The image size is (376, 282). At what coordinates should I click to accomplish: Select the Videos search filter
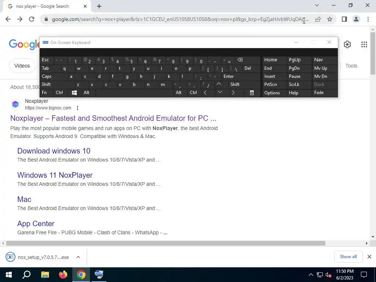pos(22,66)
